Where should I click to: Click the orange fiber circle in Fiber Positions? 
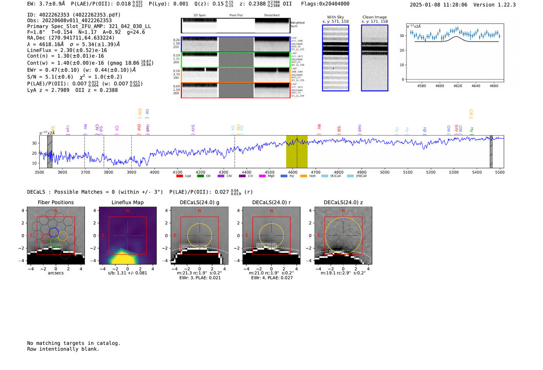click(x=63, y=236)
